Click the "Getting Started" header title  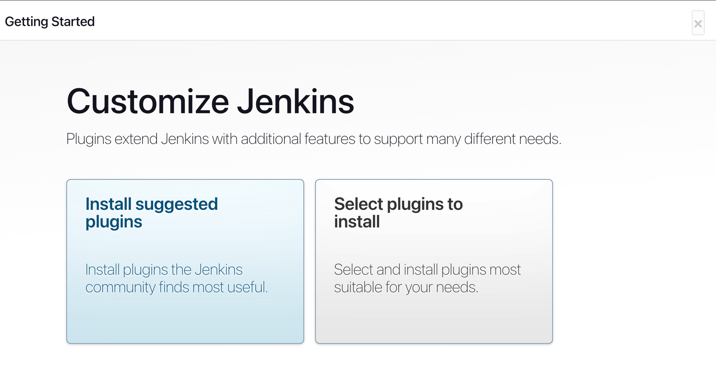[50, 22]
